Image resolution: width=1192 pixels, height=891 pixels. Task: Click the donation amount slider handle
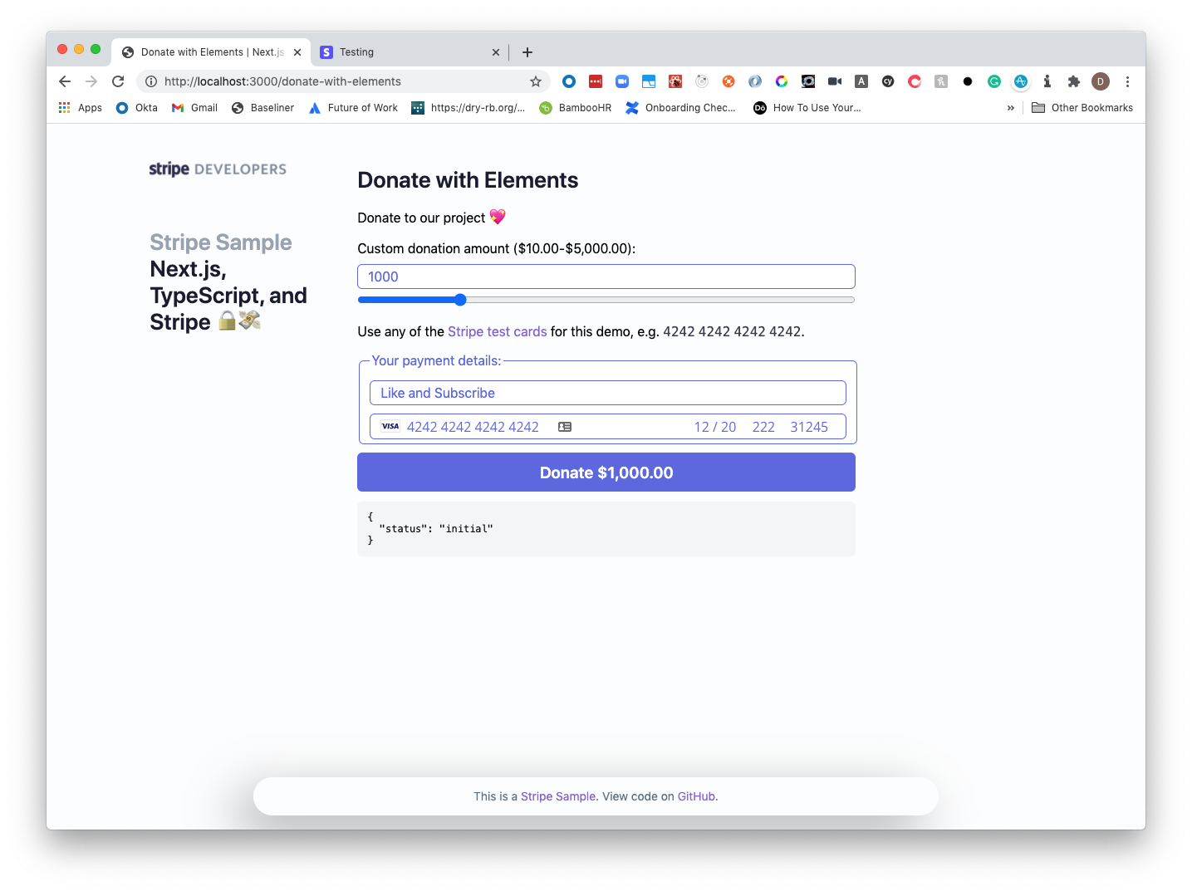point(460,300)
